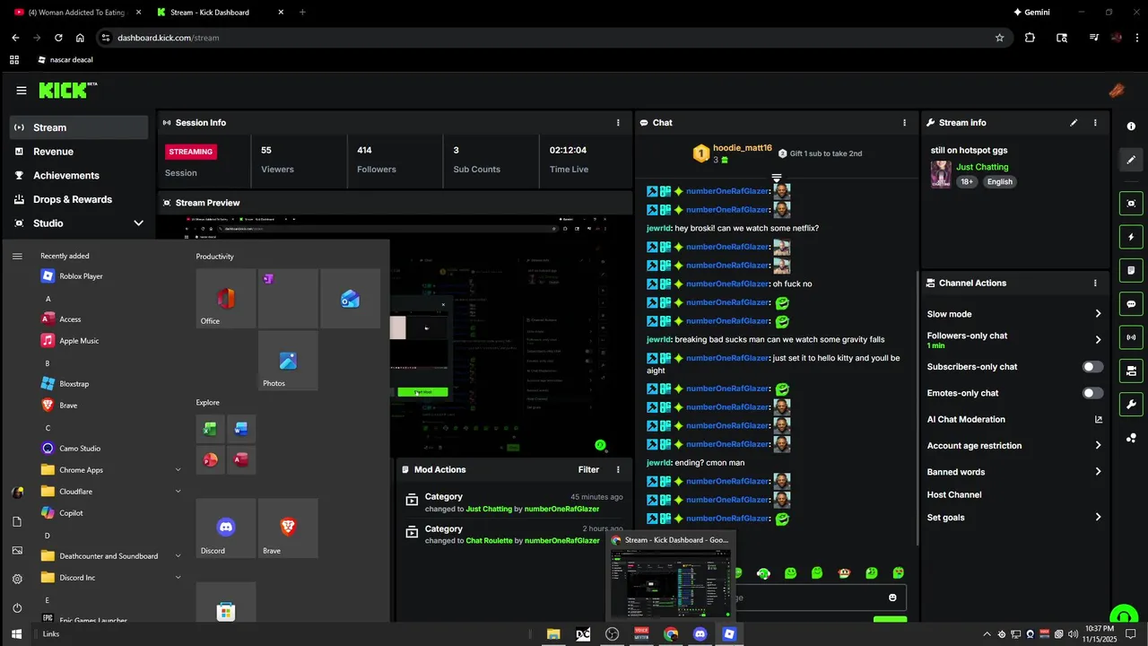The width and height of the screenshot is (1148, 646).
Task: Open emoji picker in chat input
Action: 892,598
